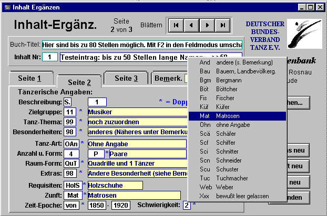The image size is (327, 216).
Task: Click the 'Seite 2 von 3' page indicator
Action: (x=121, y=25)
